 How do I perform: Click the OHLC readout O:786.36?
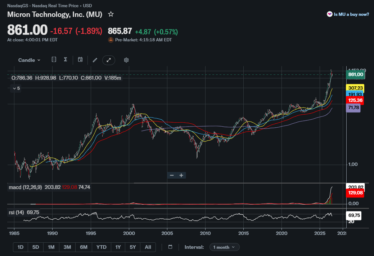click(x=22, y=78)
